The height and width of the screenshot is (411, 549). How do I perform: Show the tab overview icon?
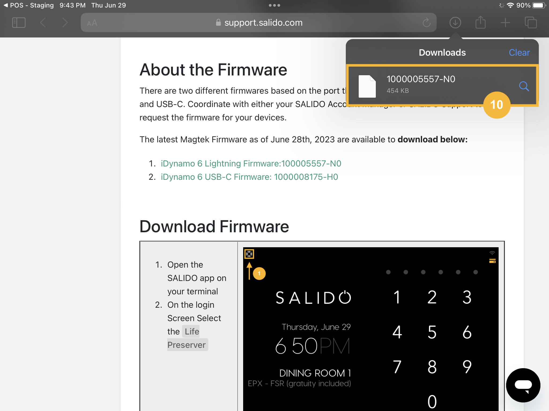click(x=531, y=22)
